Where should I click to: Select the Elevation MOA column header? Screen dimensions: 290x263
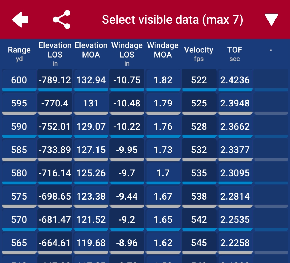pos(91,50)
